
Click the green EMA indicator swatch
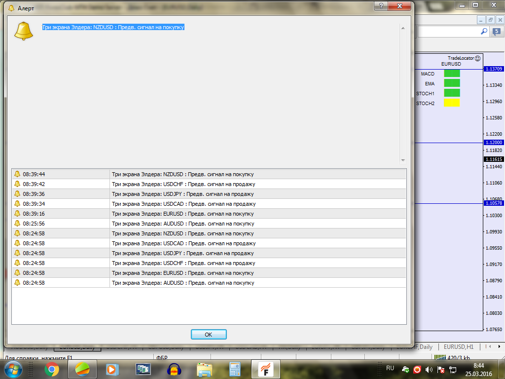coord(452,83)
